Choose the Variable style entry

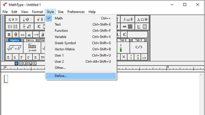tap(81, 37)
